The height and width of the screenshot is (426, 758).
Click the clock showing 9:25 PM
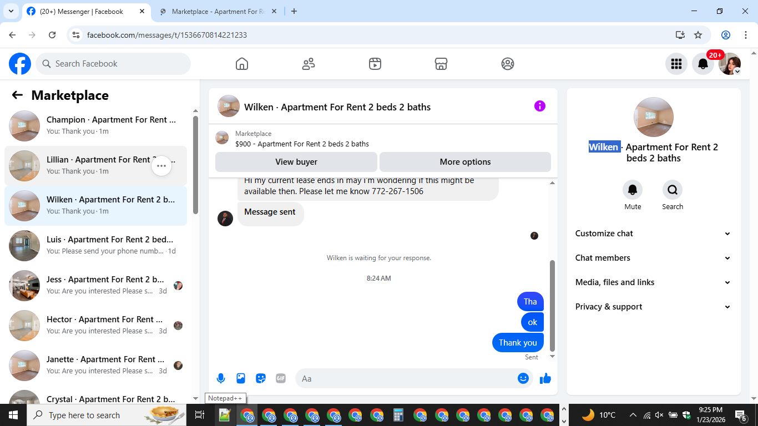coord(710,410)
